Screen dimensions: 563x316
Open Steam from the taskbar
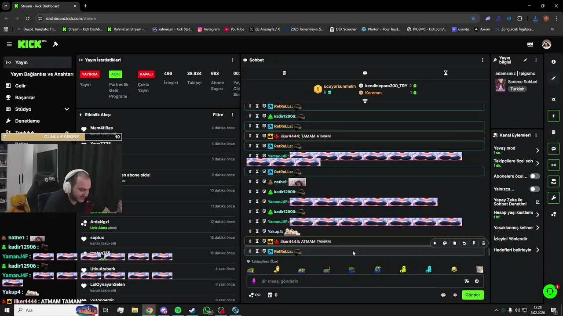(x=192, y=310)
